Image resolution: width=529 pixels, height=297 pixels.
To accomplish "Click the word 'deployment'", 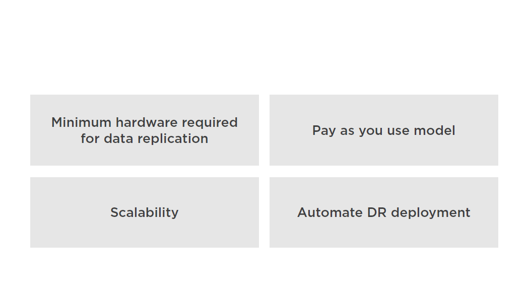I will (x=430, y=213).
